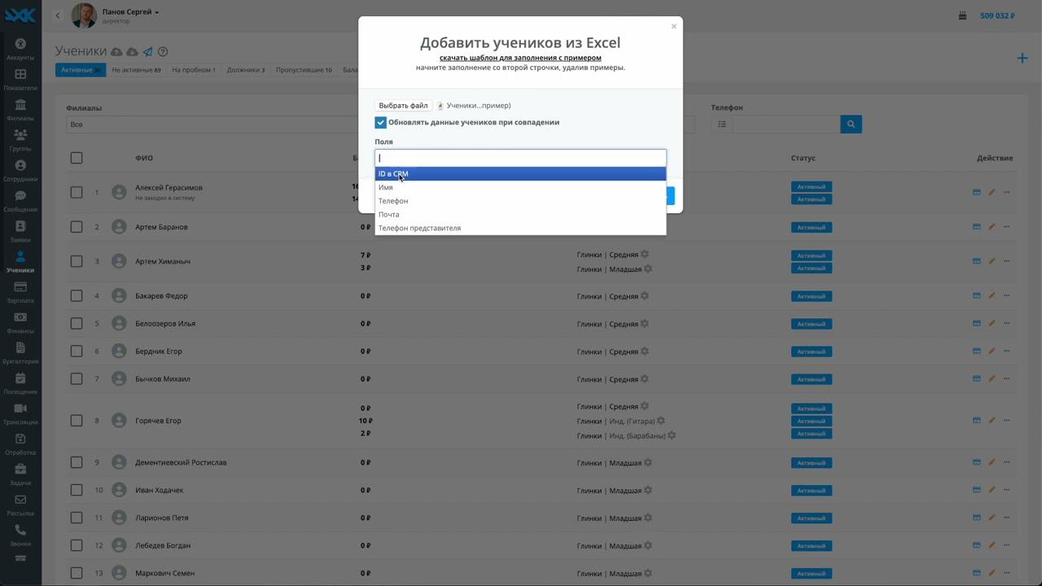Open the Сотрудники section

click(x=20, y=170)
